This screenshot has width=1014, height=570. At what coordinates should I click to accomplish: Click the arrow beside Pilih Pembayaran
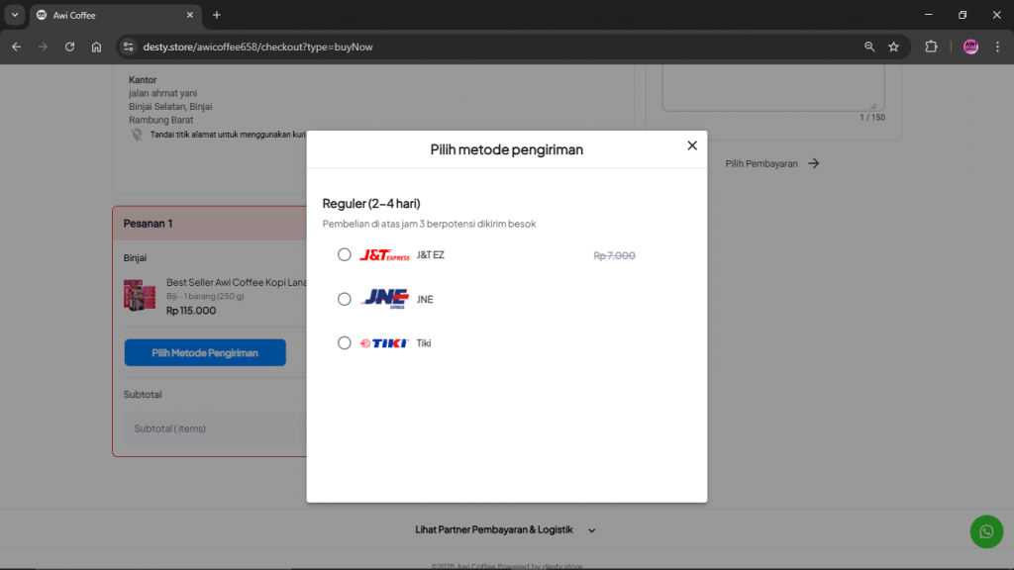814,163
